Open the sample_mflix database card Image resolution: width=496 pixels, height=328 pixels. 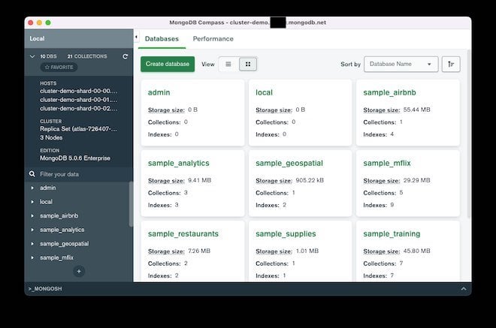click(386, 163)
